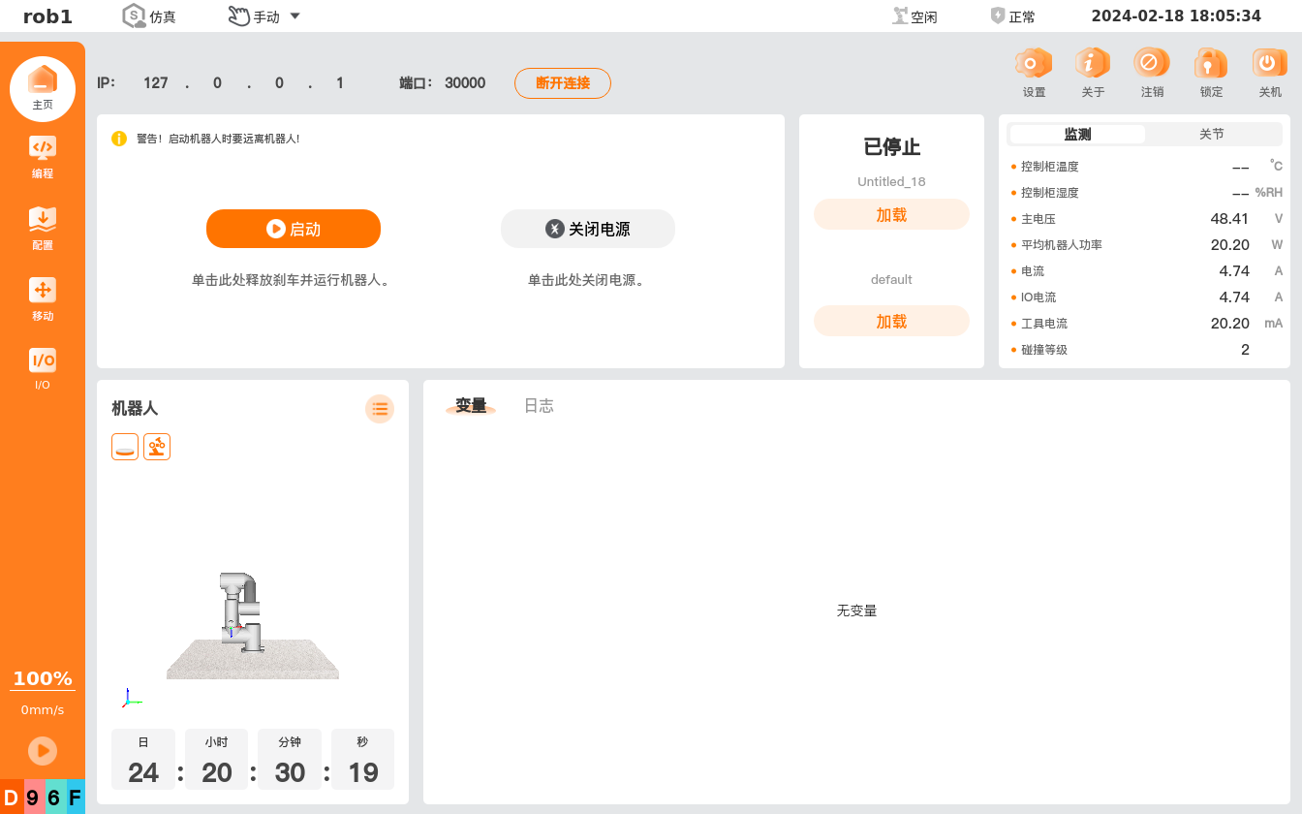Open the 编程 programming page

coord(43,157)
